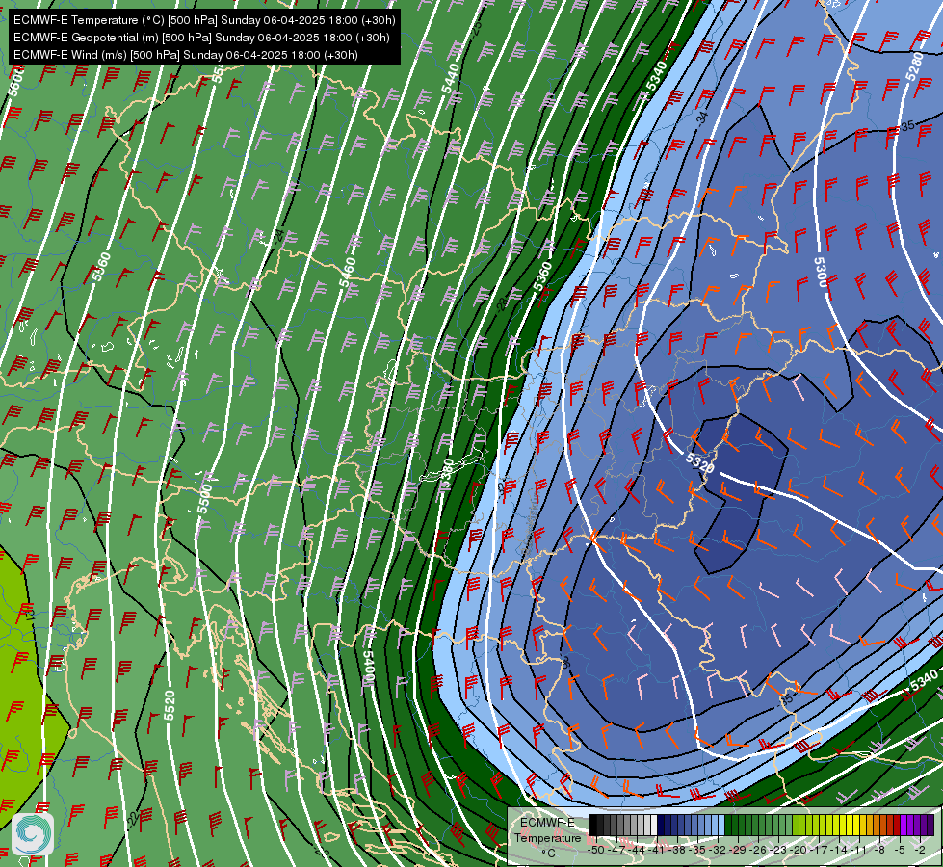Click the -20 tick on temperature scale
This screenshot has width=943, height=867.
tap(799, 850)
